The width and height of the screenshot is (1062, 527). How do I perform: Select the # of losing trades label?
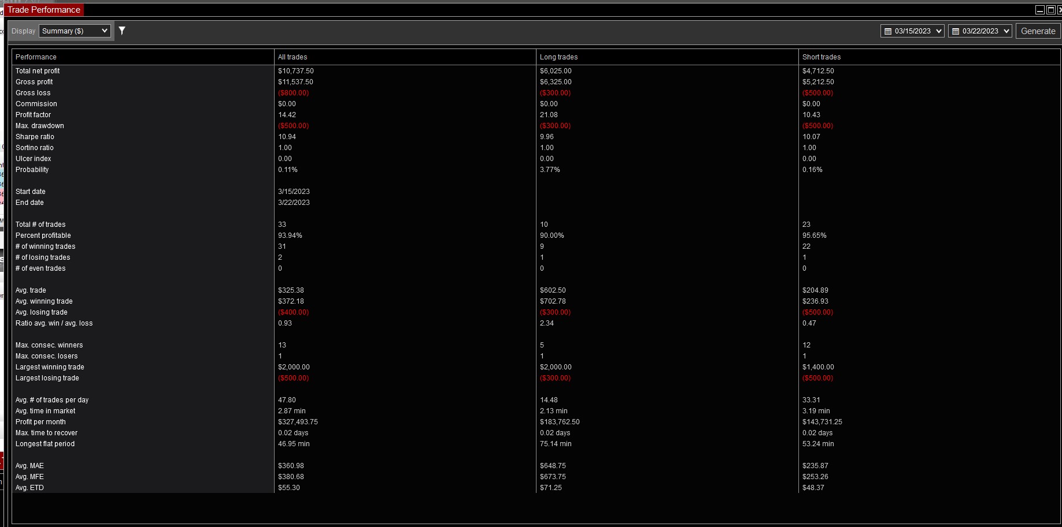tap(43, 257)
